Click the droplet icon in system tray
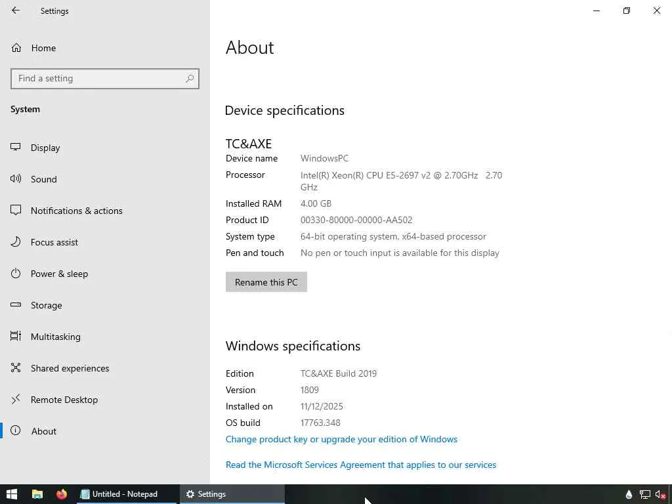 point(629,495)
